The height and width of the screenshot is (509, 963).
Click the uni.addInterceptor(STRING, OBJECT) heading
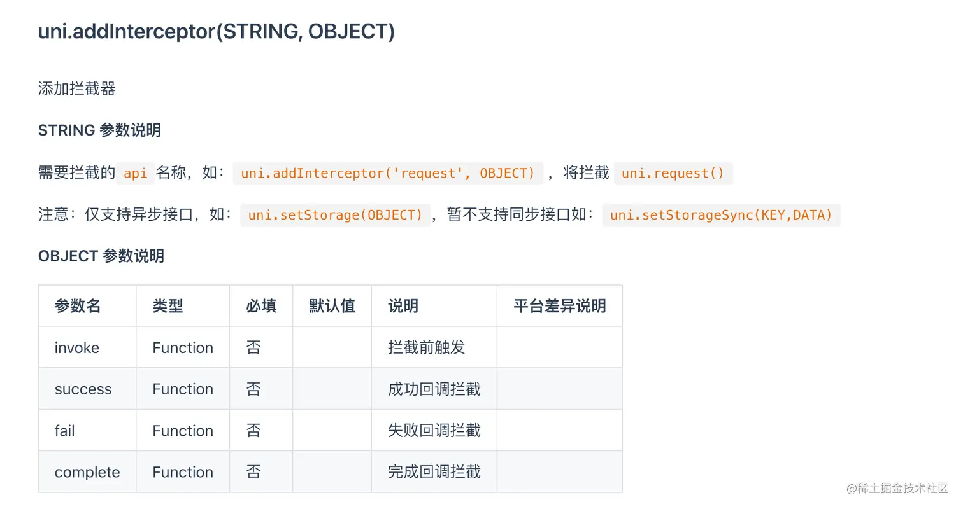click(217, 31)
